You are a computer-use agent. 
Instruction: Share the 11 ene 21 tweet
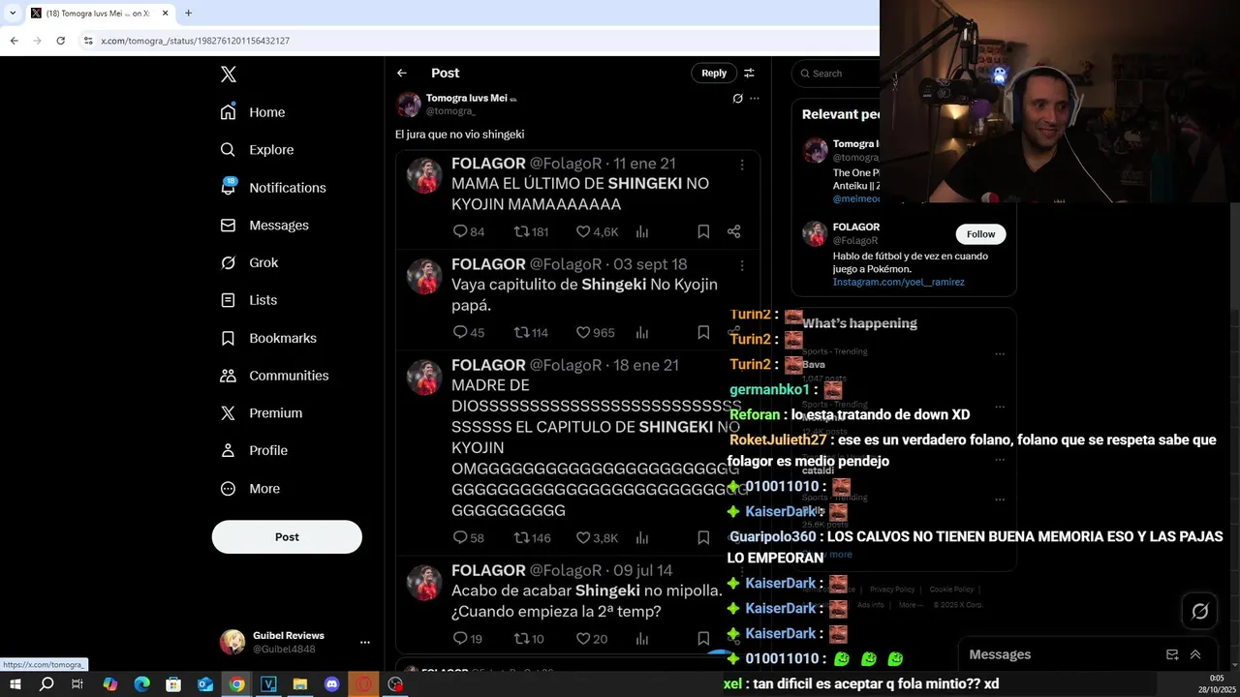point(733,231)
